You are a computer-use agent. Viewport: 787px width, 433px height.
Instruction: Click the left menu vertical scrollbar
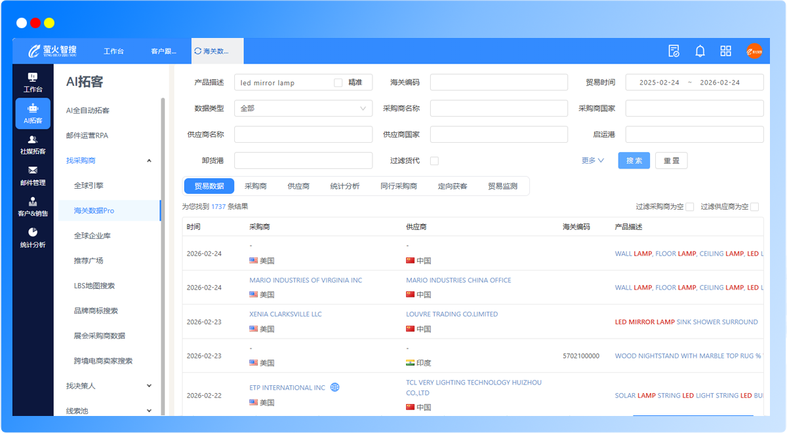163,255
